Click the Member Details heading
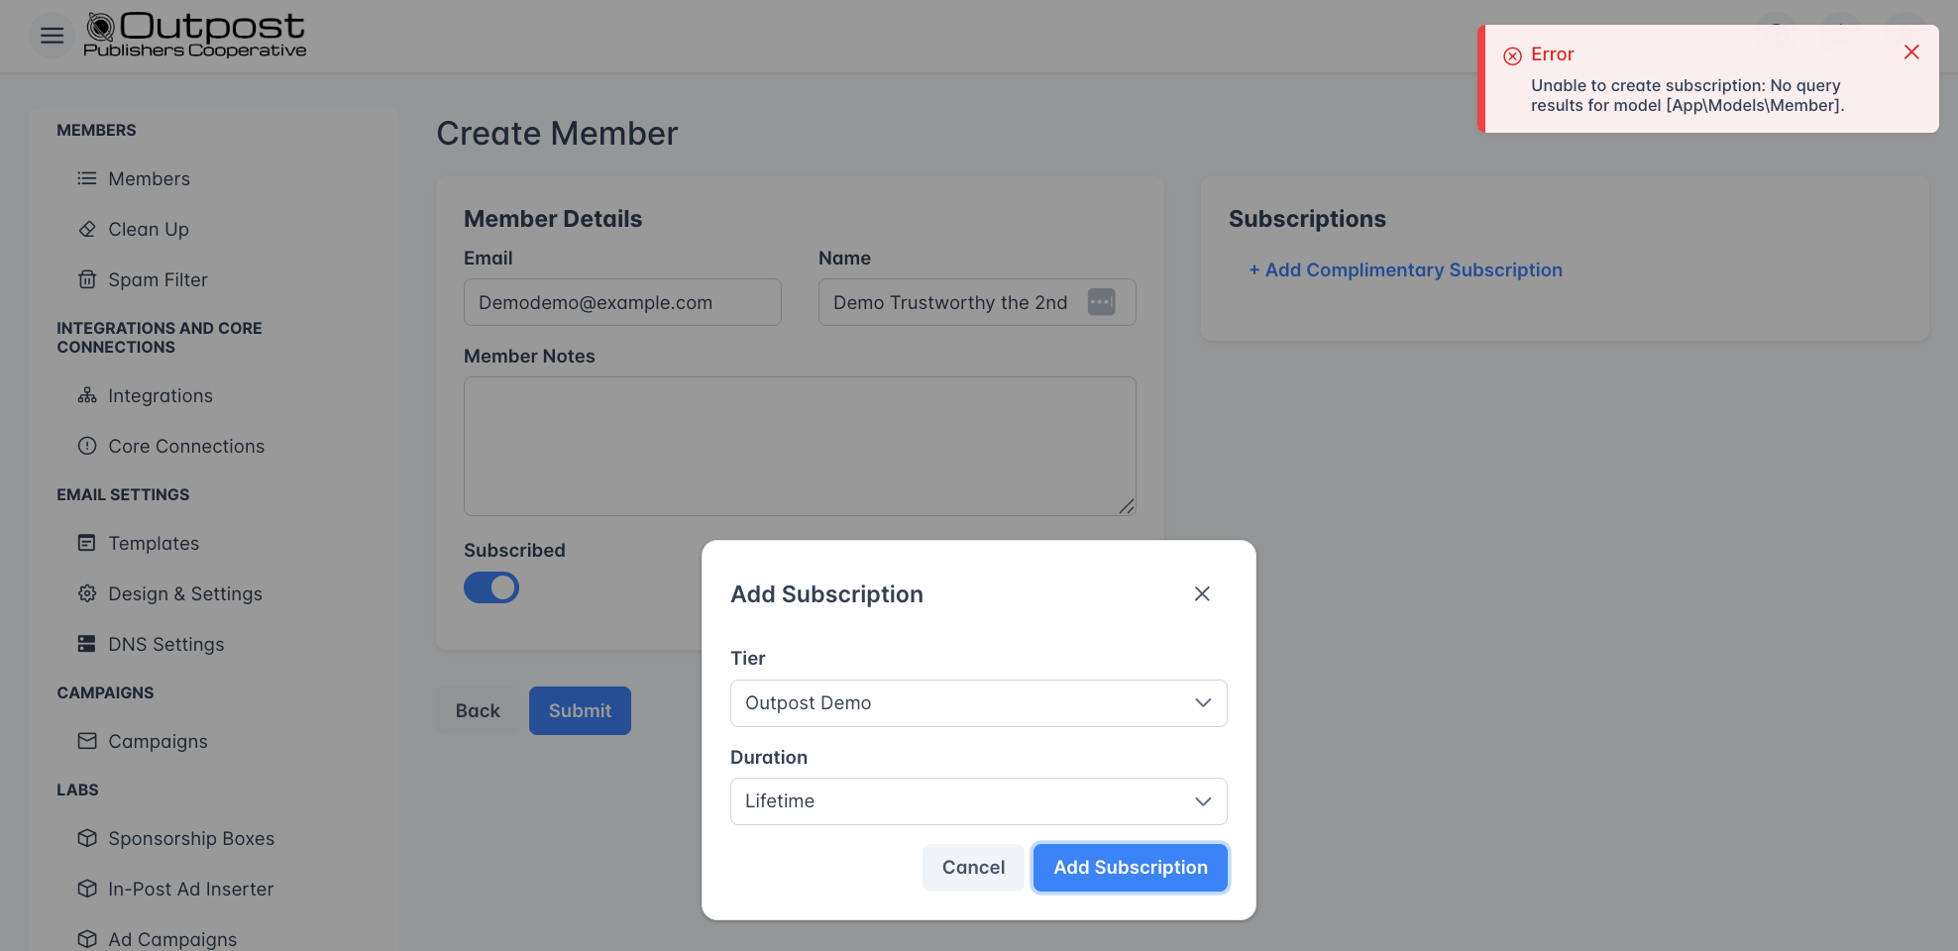The image size is (1958, 951). pos(553,219)
